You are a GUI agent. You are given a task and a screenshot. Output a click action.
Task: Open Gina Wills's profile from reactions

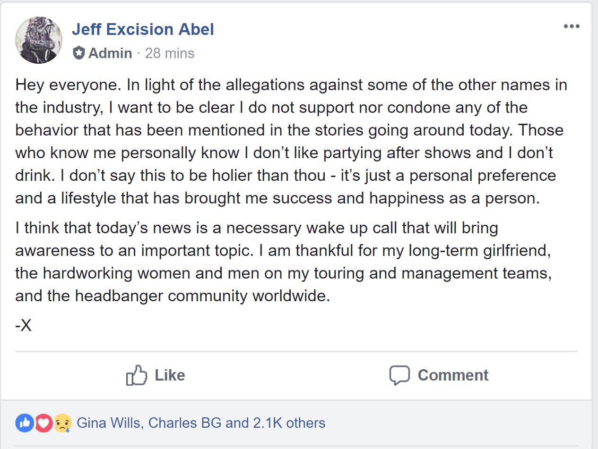click(108, 423)
